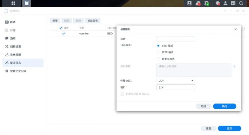
Task: Click the 端口 field showing 514
Action: [x=176, y=87]
